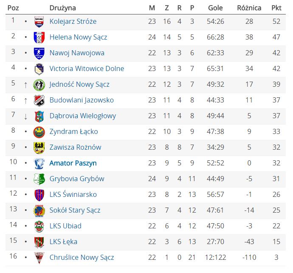The height and width of the screenshot is (273, 293).
Task: Click the Jedność Nowy Sącz team logo
Action: [x=39, y=85]
